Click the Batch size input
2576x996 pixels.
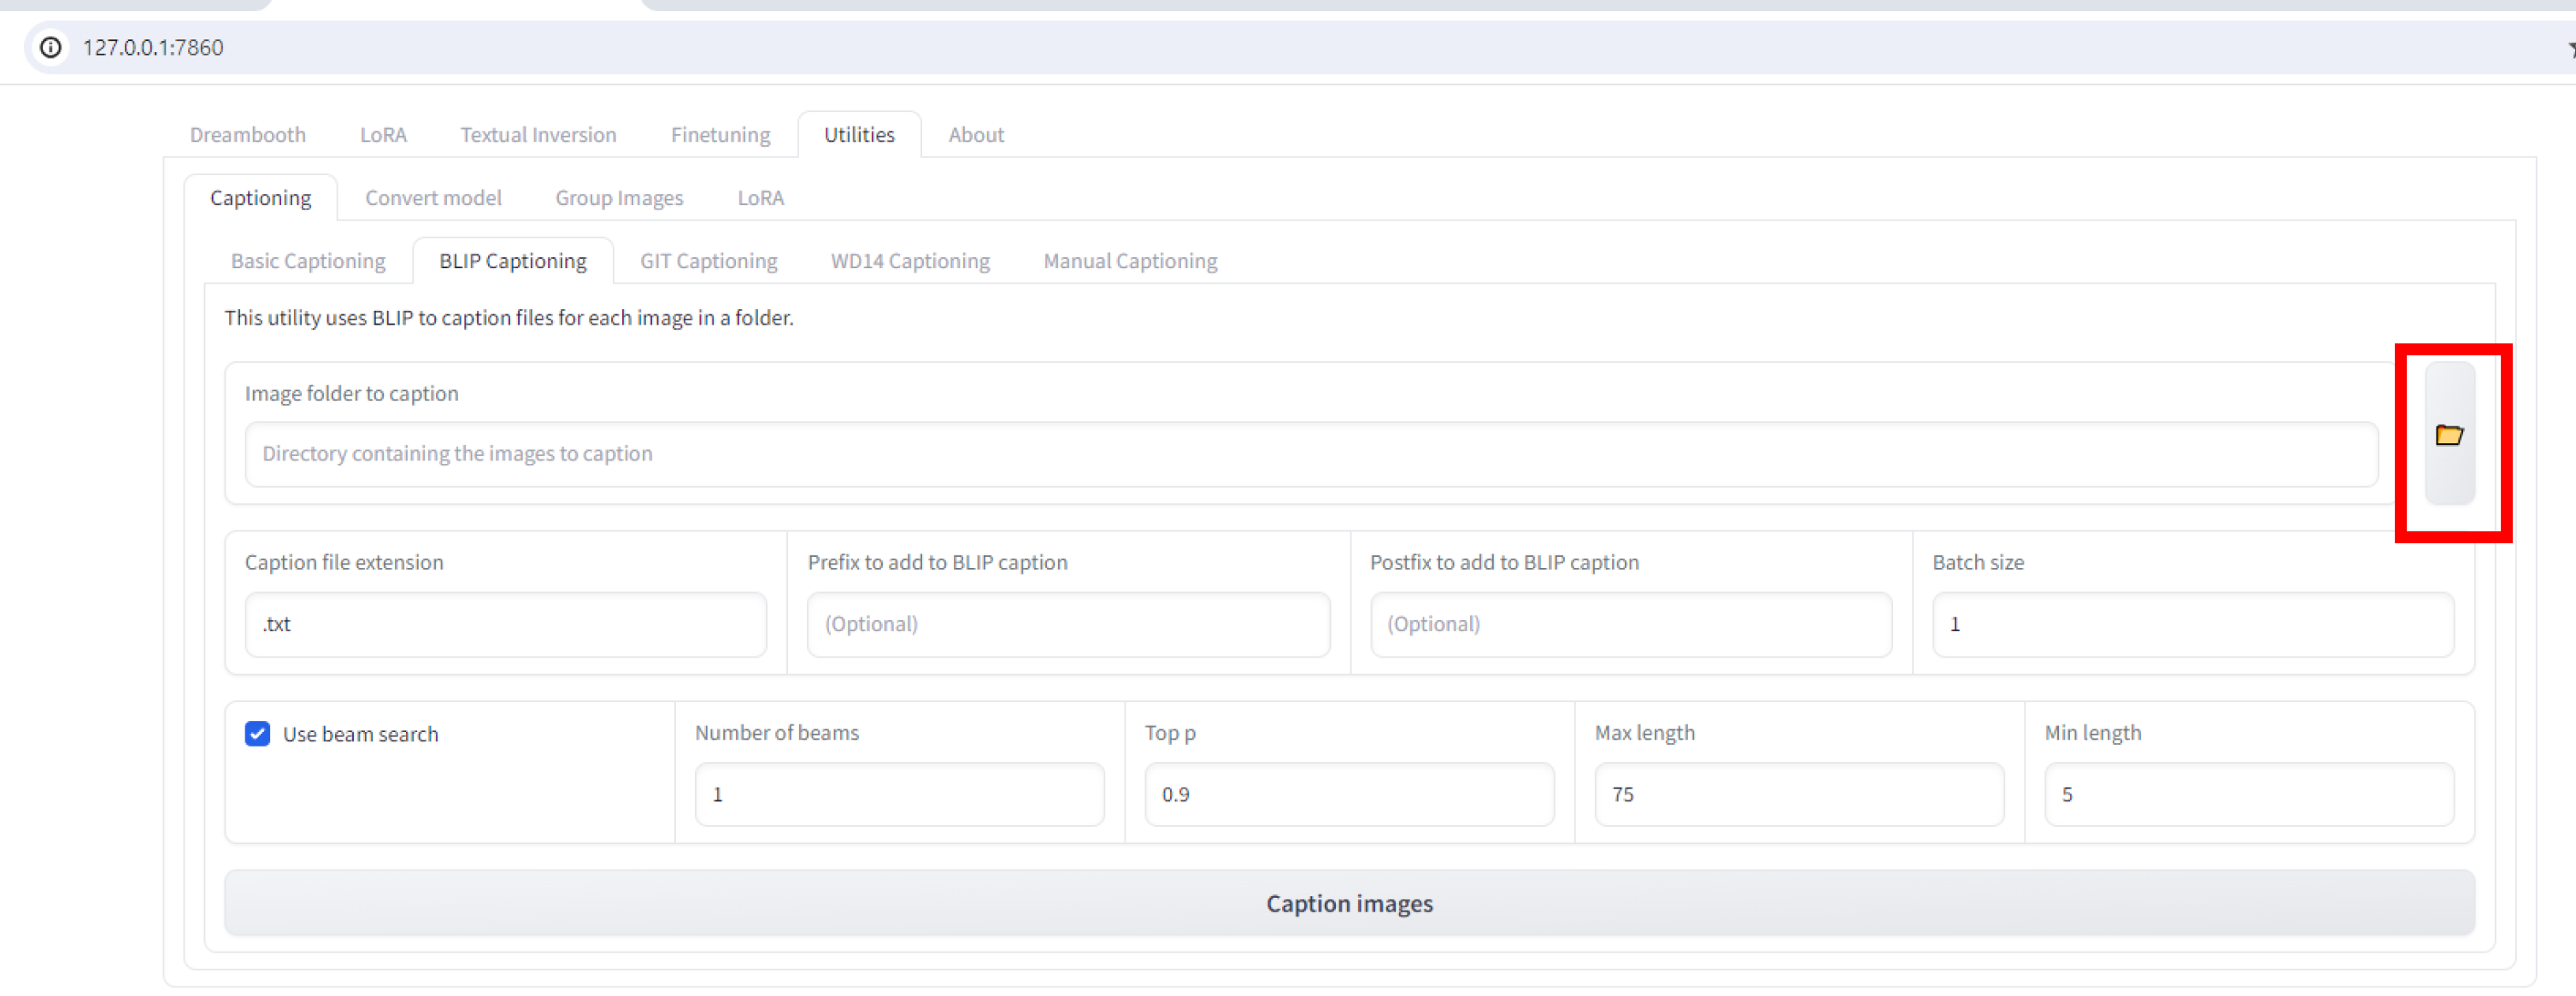click(x=2192, y=624)
